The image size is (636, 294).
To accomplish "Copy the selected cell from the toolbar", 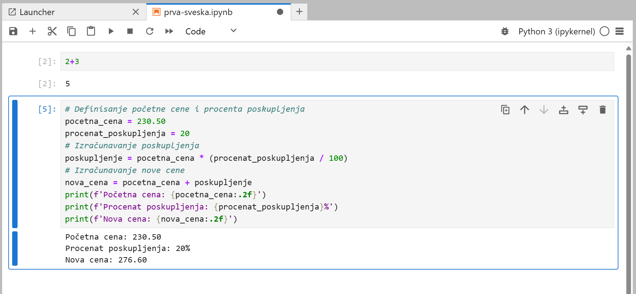I will click(x=72, y=31).
